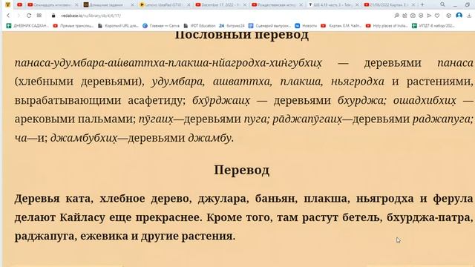Open the ДНЕВНИК САДХАН bookmark

point(27,26)
